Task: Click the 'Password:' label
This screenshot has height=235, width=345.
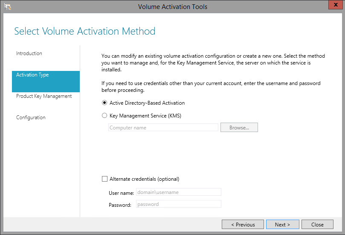Action: point(120,205)
